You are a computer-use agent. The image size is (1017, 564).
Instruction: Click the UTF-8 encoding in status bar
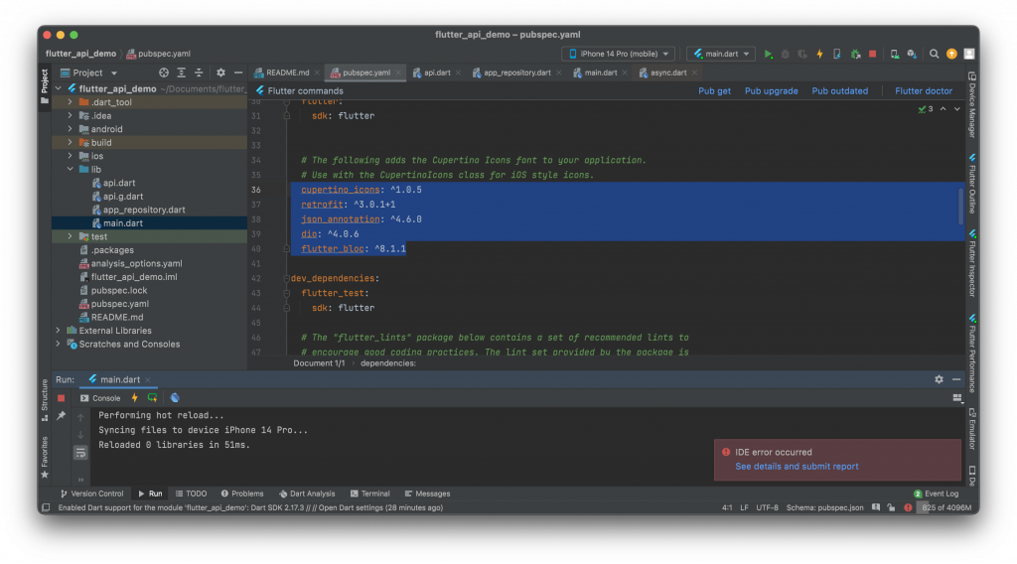pyautogui.click(x=767, y=507)
